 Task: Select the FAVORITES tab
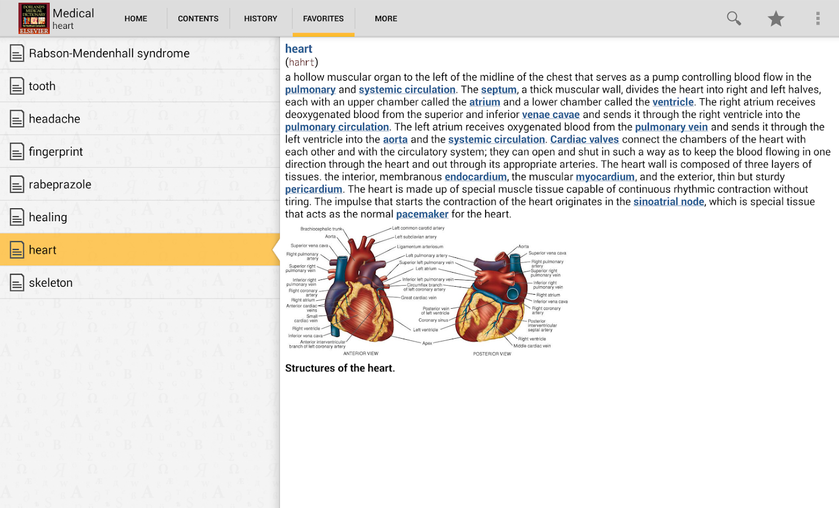point(323,18)
